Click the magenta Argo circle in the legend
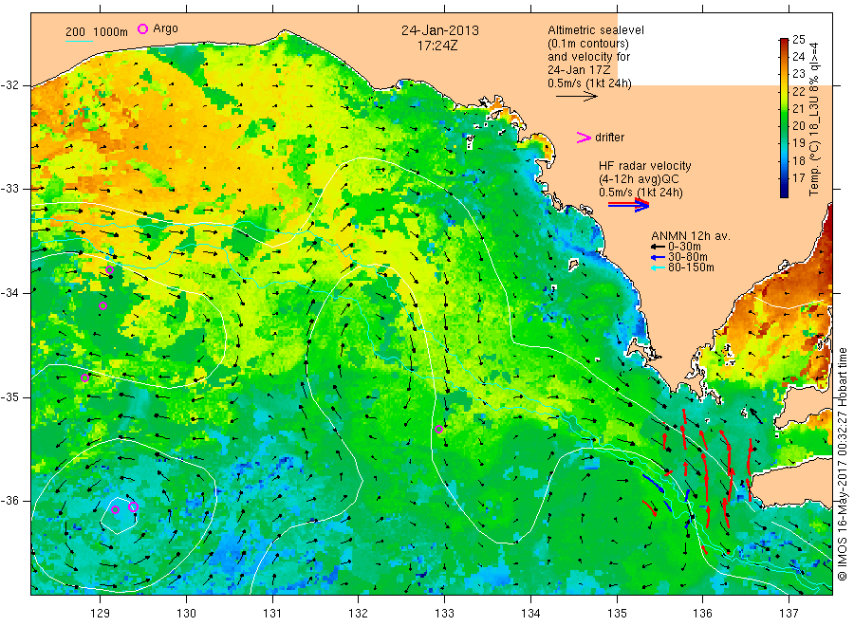 click(x=142, y=28)
